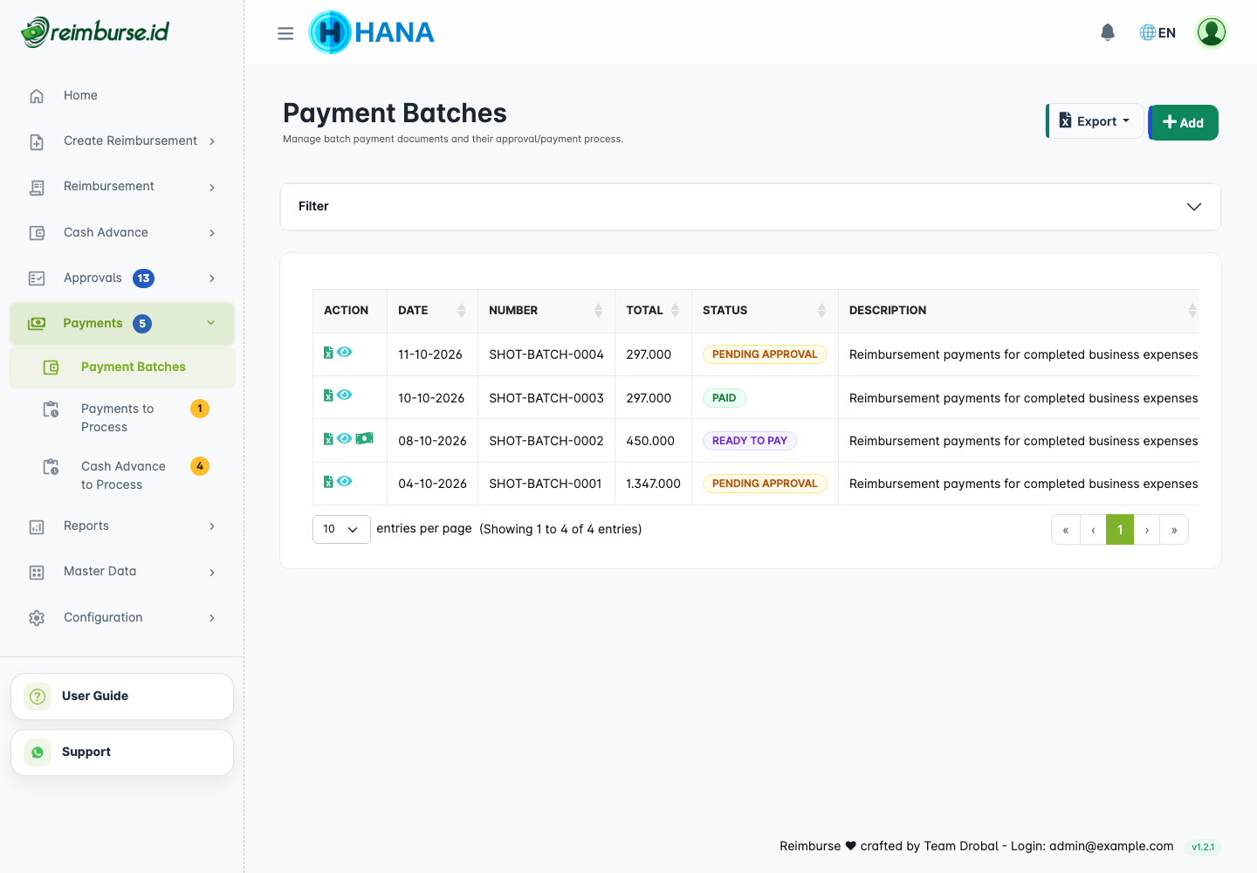
Task: Contact Support via WhatsApp button
Action: (122, 753)
